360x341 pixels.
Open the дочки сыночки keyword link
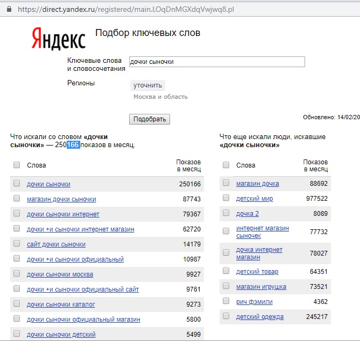pyautogui.click(x=48, y=184)
